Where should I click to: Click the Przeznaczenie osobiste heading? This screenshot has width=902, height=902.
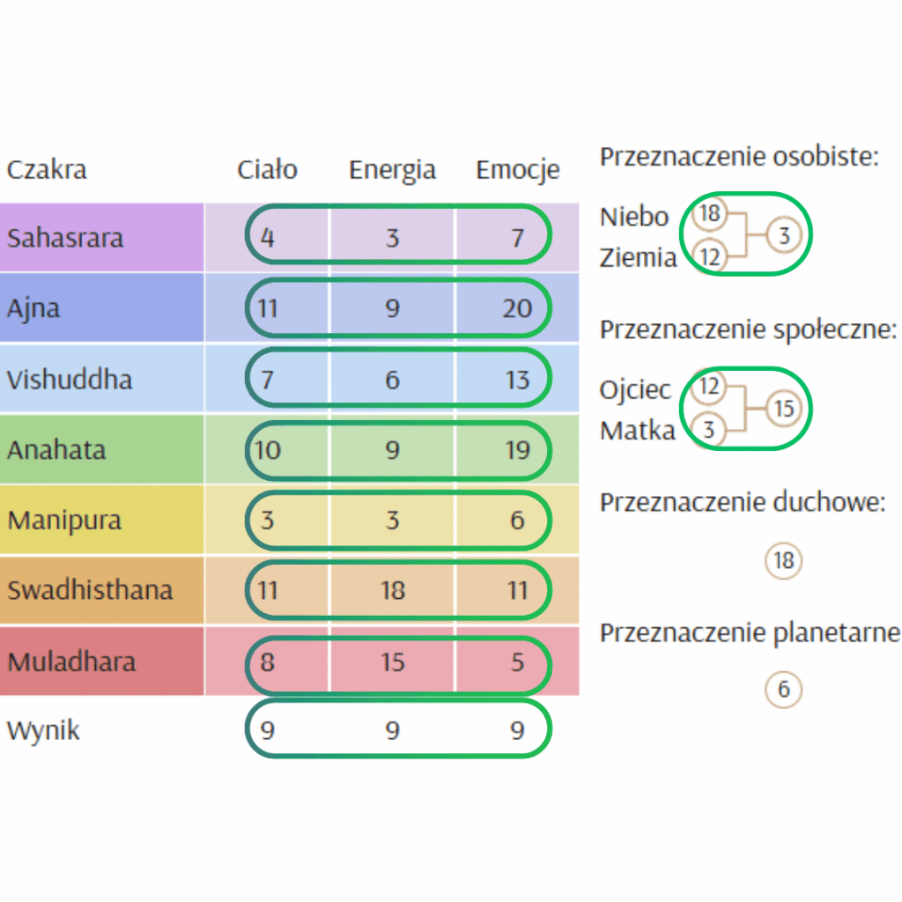[x=739, y=157]
